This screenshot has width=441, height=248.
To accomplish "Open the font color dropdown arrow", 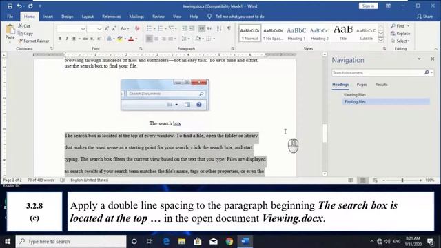I will (136, 39).
